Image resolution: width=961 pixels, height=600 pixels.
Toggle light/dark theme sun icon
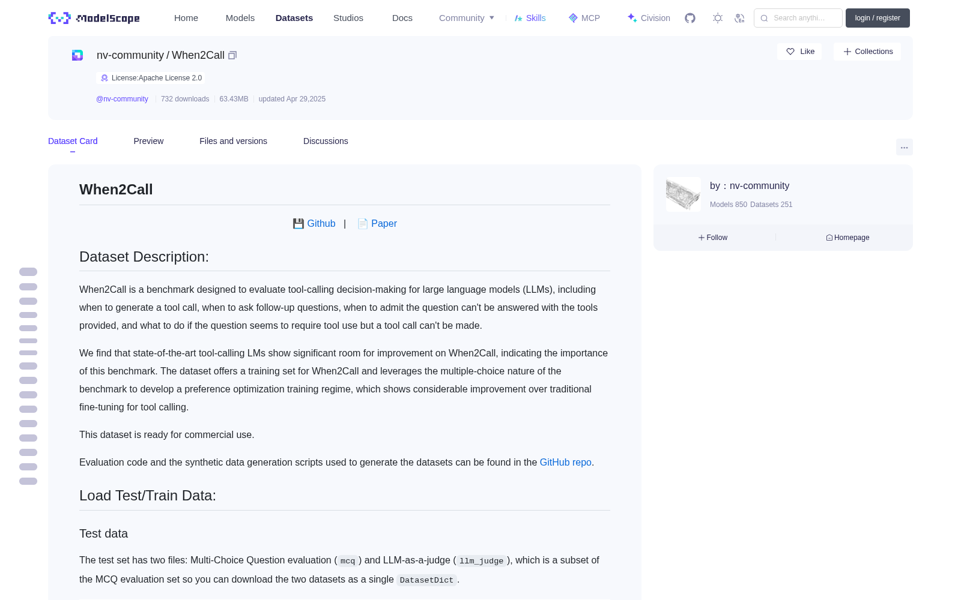(718, 18)
